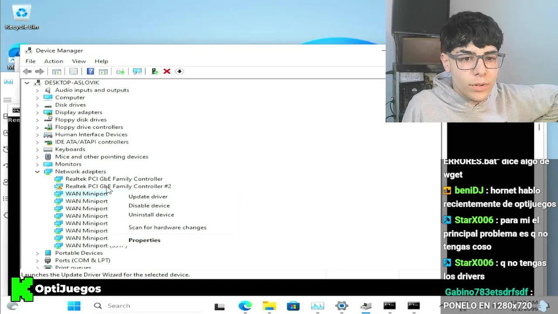Select the "Floppy drive controllers" label

89,127
